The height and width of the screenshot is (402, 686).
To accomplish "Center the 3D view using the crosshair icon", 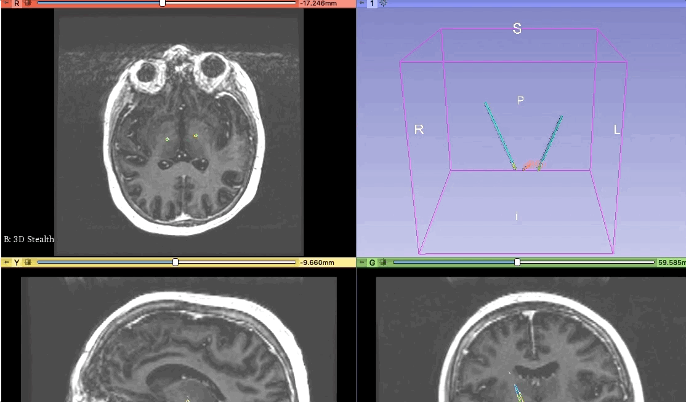I will click(x=383, y=3).
